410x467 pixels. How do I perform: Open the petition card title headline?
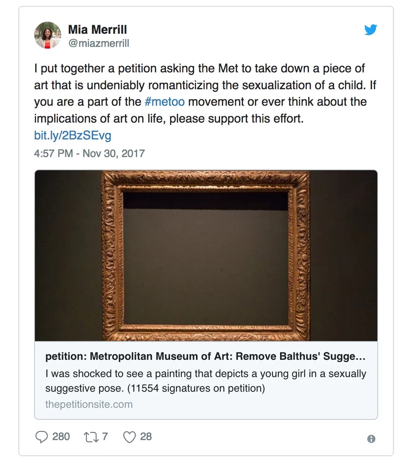point(205,356)
